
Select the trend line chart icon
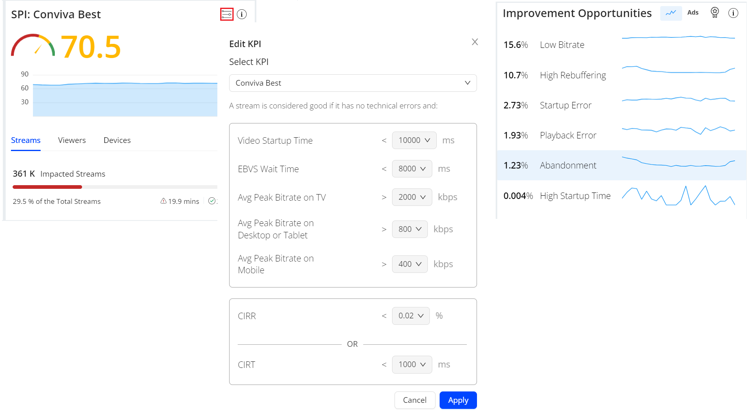(x=671, y=13)
